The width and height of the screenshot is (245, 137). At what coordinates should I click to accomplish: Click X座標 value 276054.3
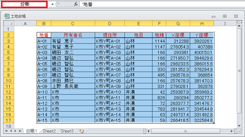(178, 47)
